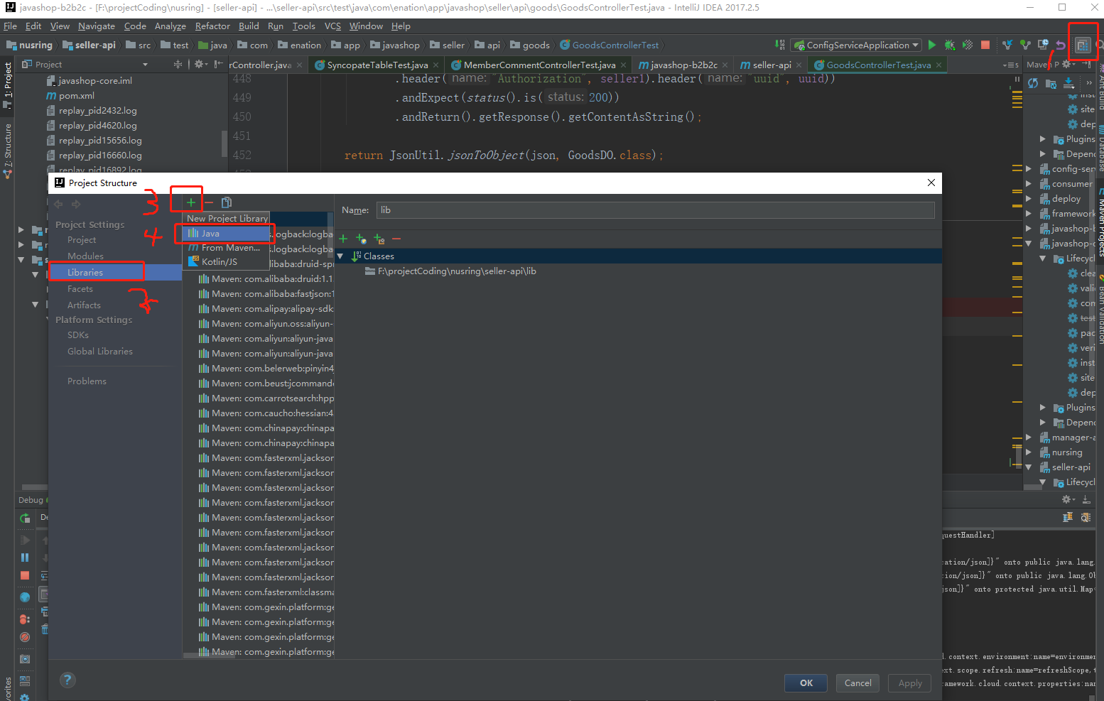
Task: Click OK in Project Structure dialog
Action: 806,683
